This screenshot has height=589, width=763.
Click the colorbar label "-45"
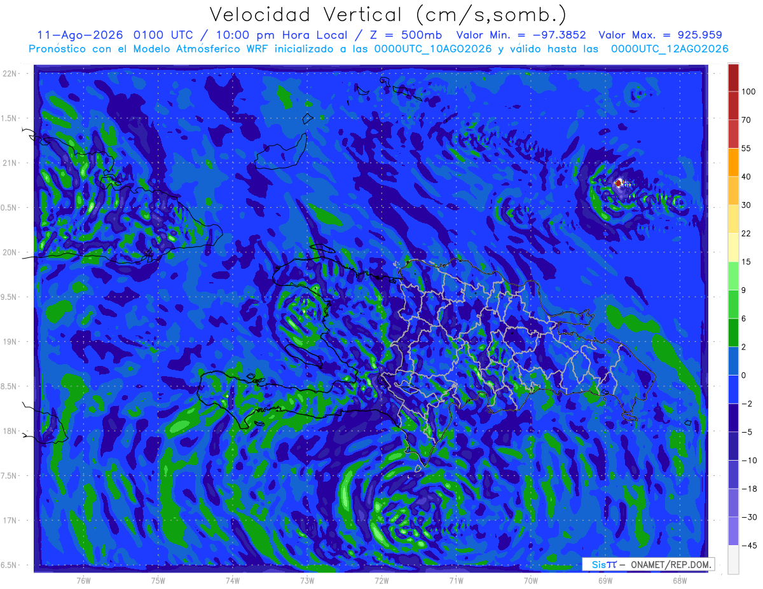tap(749, 545)
